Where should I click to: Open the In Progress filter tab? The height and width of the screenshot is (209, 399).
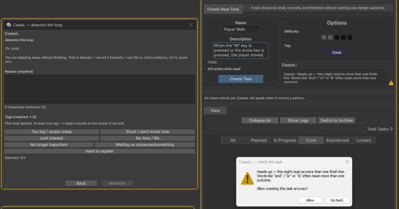click(285, 140)
